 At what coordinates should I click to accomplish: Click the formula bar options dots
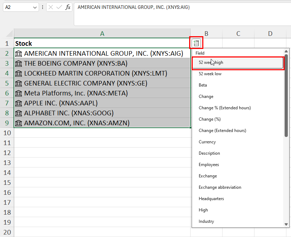[43, 7]
